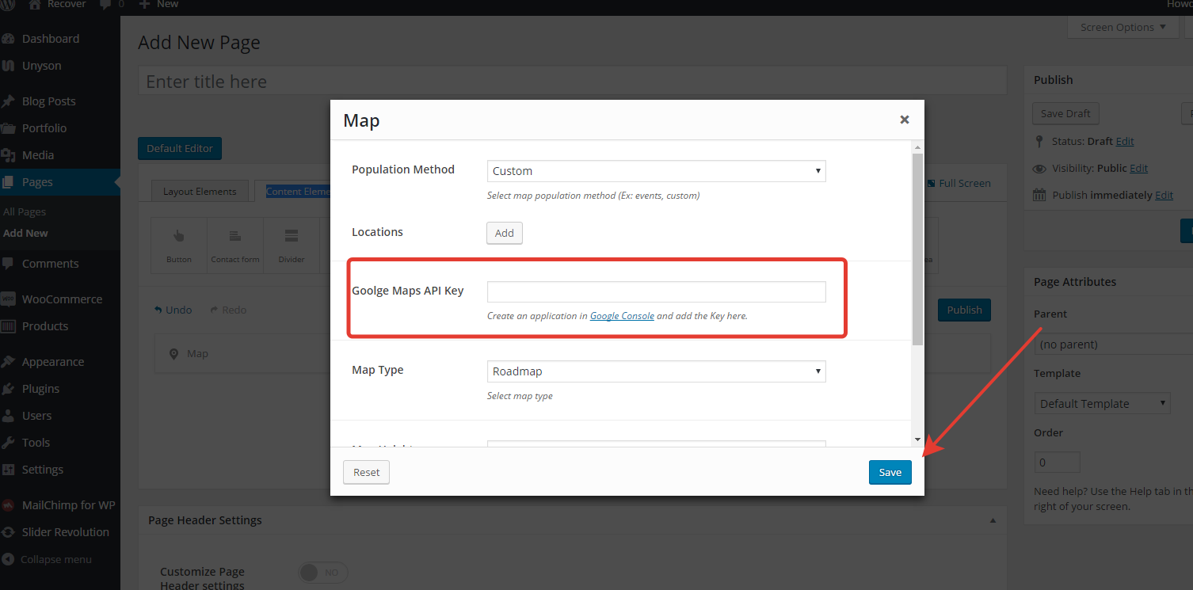Collapse the Page Header Settings section
The width and height of the screenshot is (1193, 590).
[x=993, y=520]
